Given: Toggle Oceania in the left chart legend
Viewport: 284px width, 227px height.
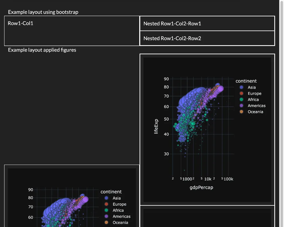Looking at the screenshot, I should click(120, 223).
